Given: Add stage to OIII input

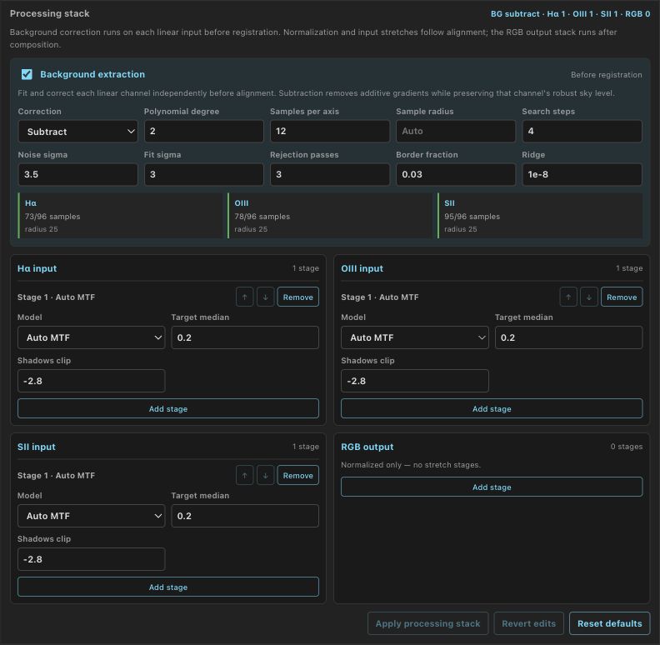Looking at the screenshot, I should click(492, 408).
